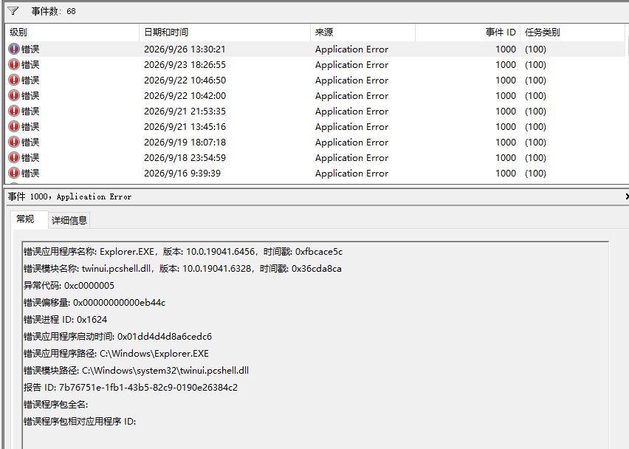Viewport: 629px width, 449px height.
Task: Select date cell 2026/9/19 18:07:18
Action: pyautogui.click(x=185, y=143)
